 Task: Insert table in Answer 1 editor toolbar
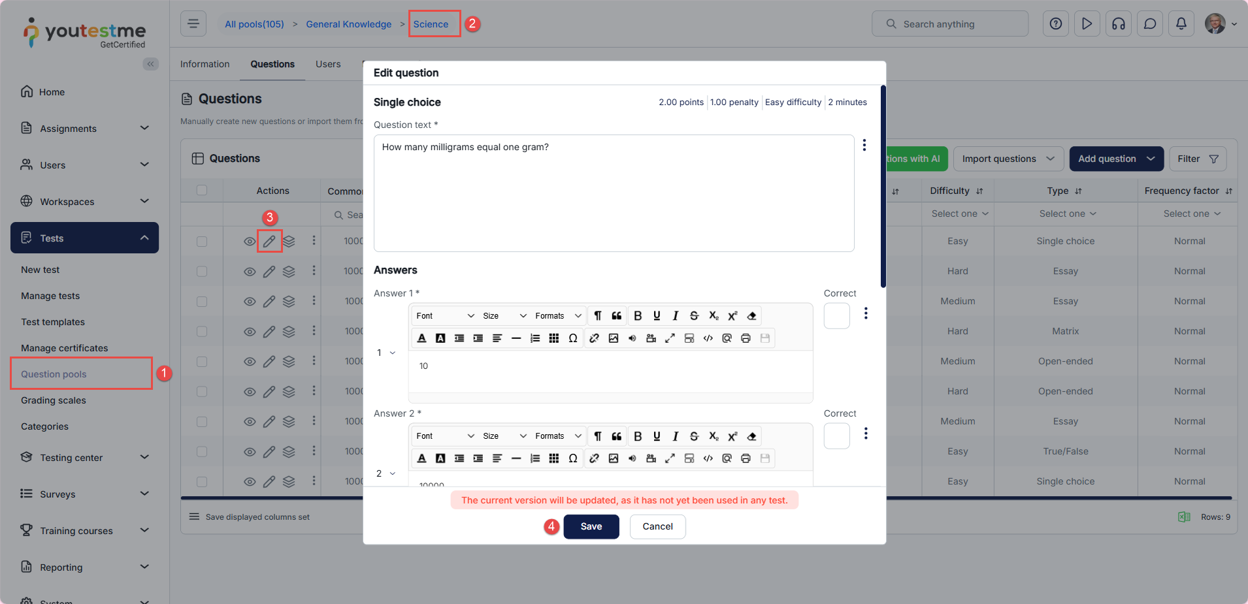pos(554,338)
